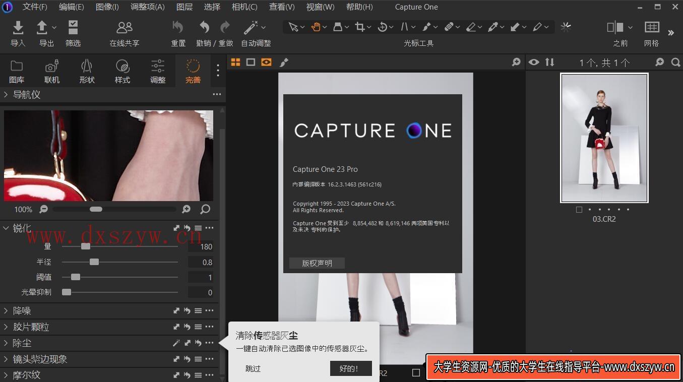The image size is (683, 382).
Task: Select the eyedropper color picker tool
Action: click(493, 27)
